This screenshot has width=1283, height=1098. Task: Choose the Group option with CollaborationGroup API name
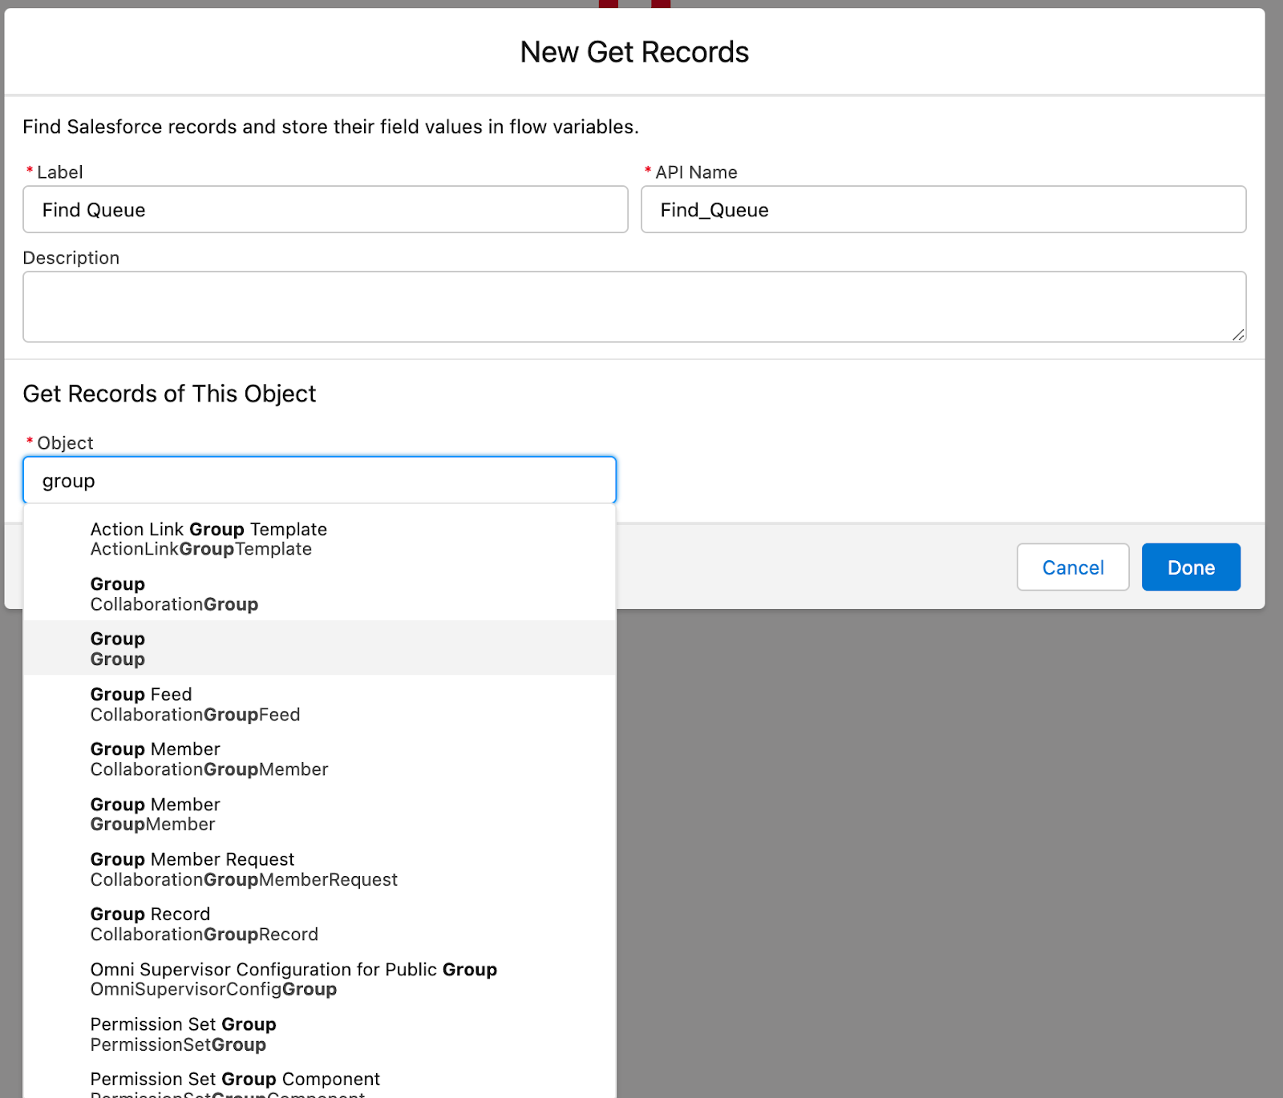[319, 594]
